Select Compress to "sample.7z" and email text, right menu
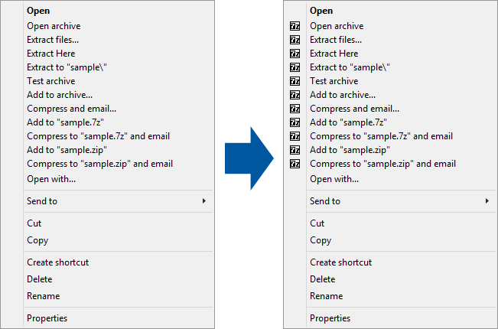Image resolution: width=498 pixels, height=329 pixels. pyautogui.click(x=382, y=136)
